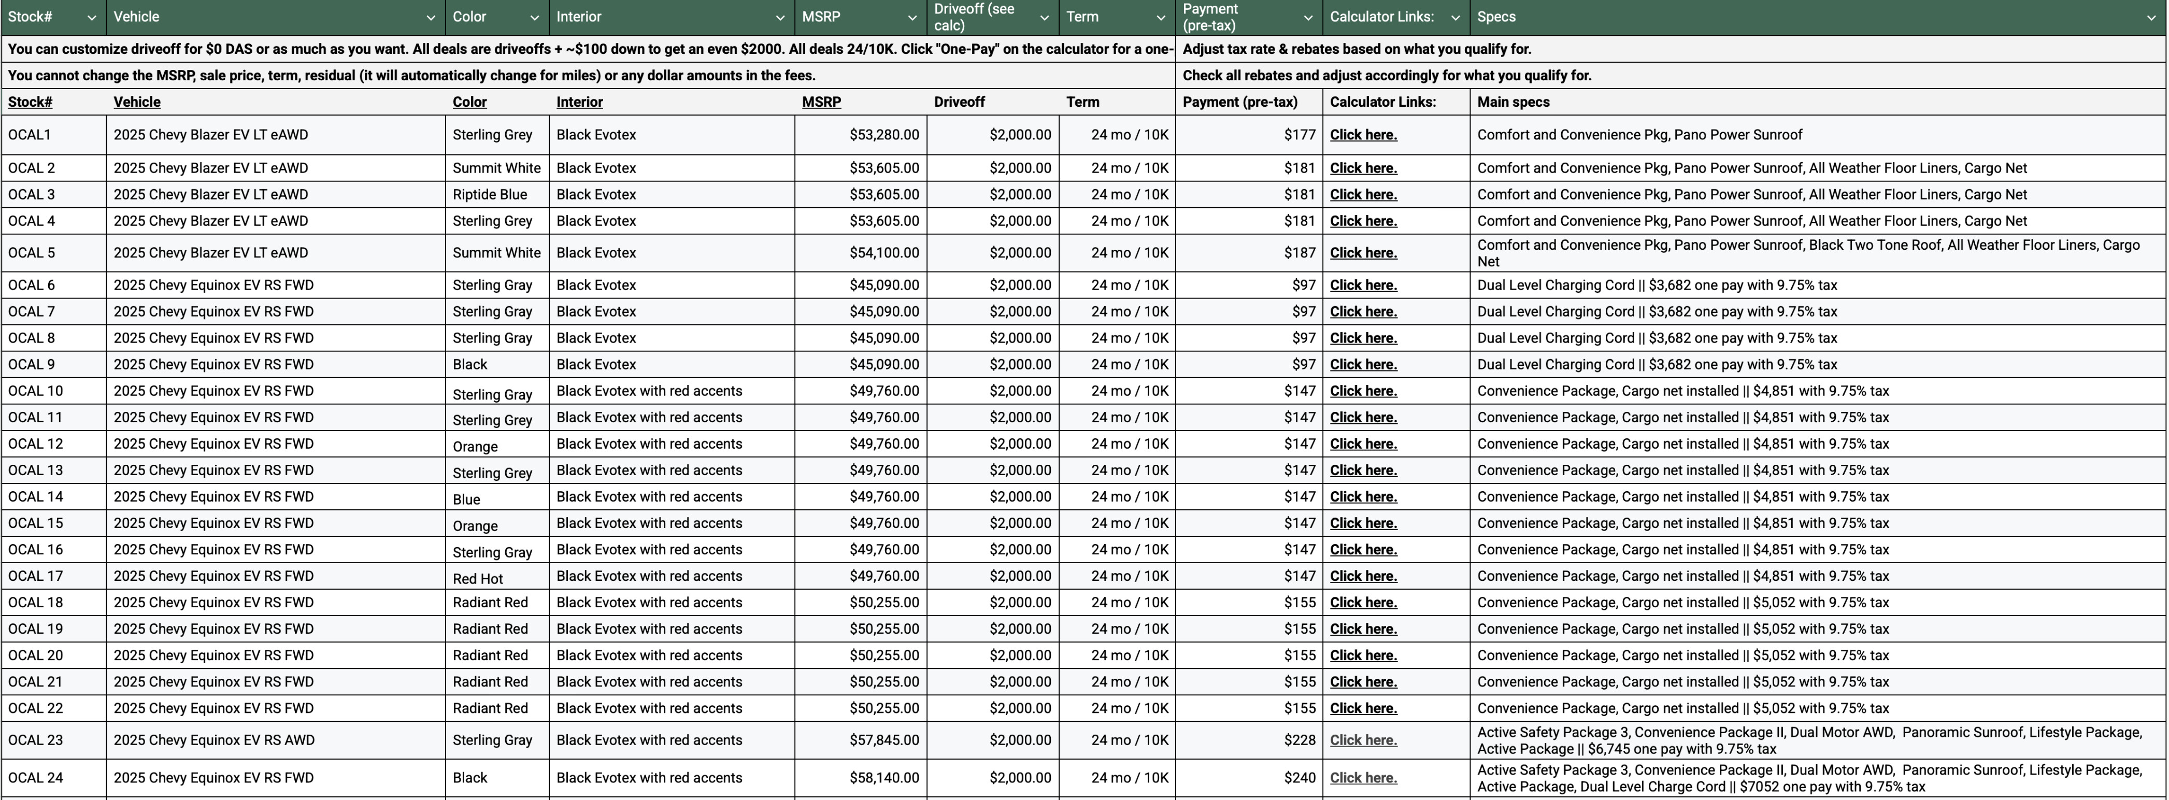Follow the Click here link for OCAL 23

[x=1363, y=740]
